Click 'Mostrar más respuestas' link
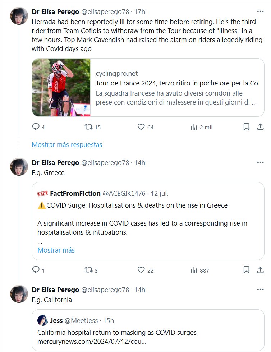The height and width of the screenshot is (352, 271). pos(67,145)
